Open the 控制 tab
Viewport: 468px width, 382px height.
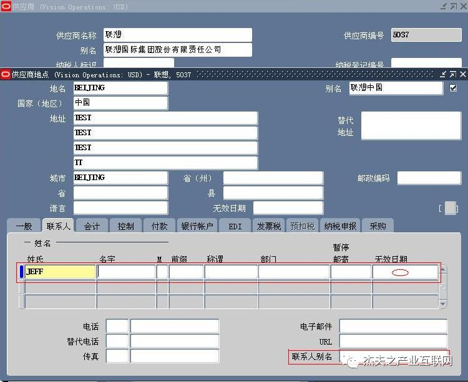tap(125, 226)
